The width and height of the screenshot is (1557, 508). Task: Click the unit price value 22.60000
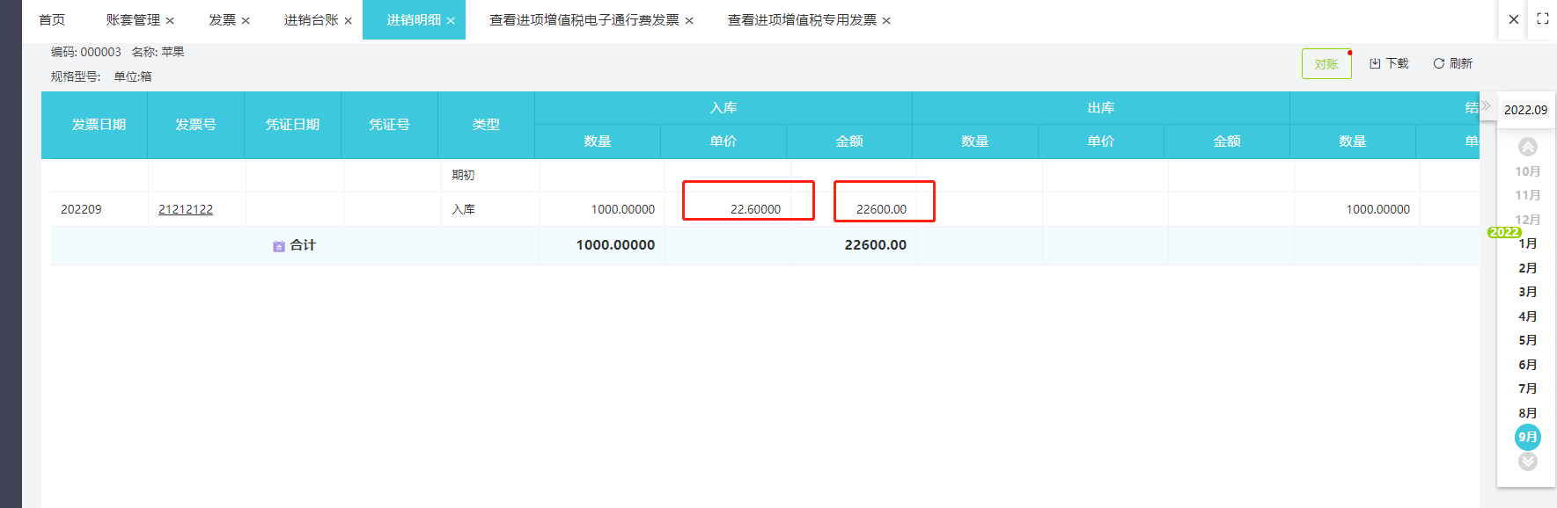coord(755,209)
